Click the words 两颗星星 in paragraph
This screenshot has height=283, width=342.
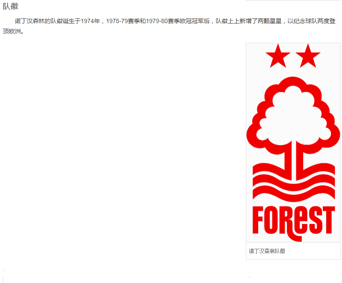(270, 21)
